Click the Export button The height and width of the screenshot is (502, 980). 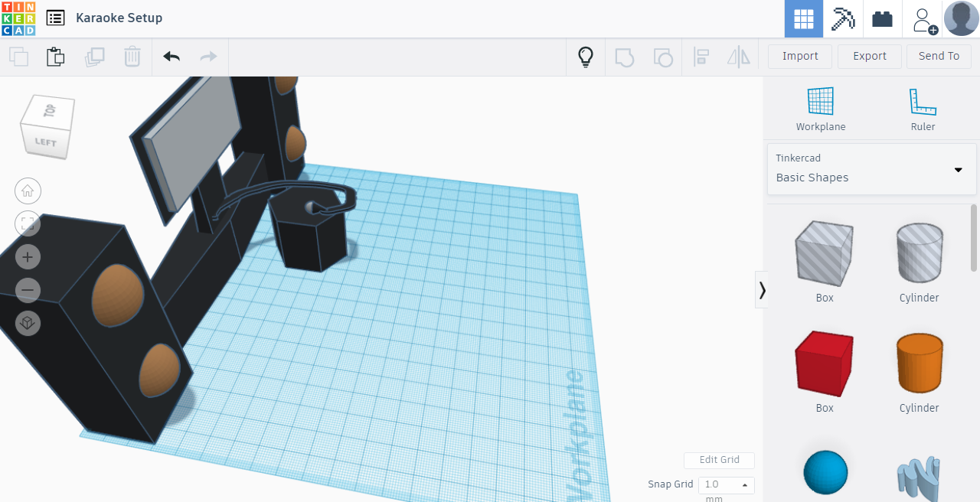click(870, 56)
